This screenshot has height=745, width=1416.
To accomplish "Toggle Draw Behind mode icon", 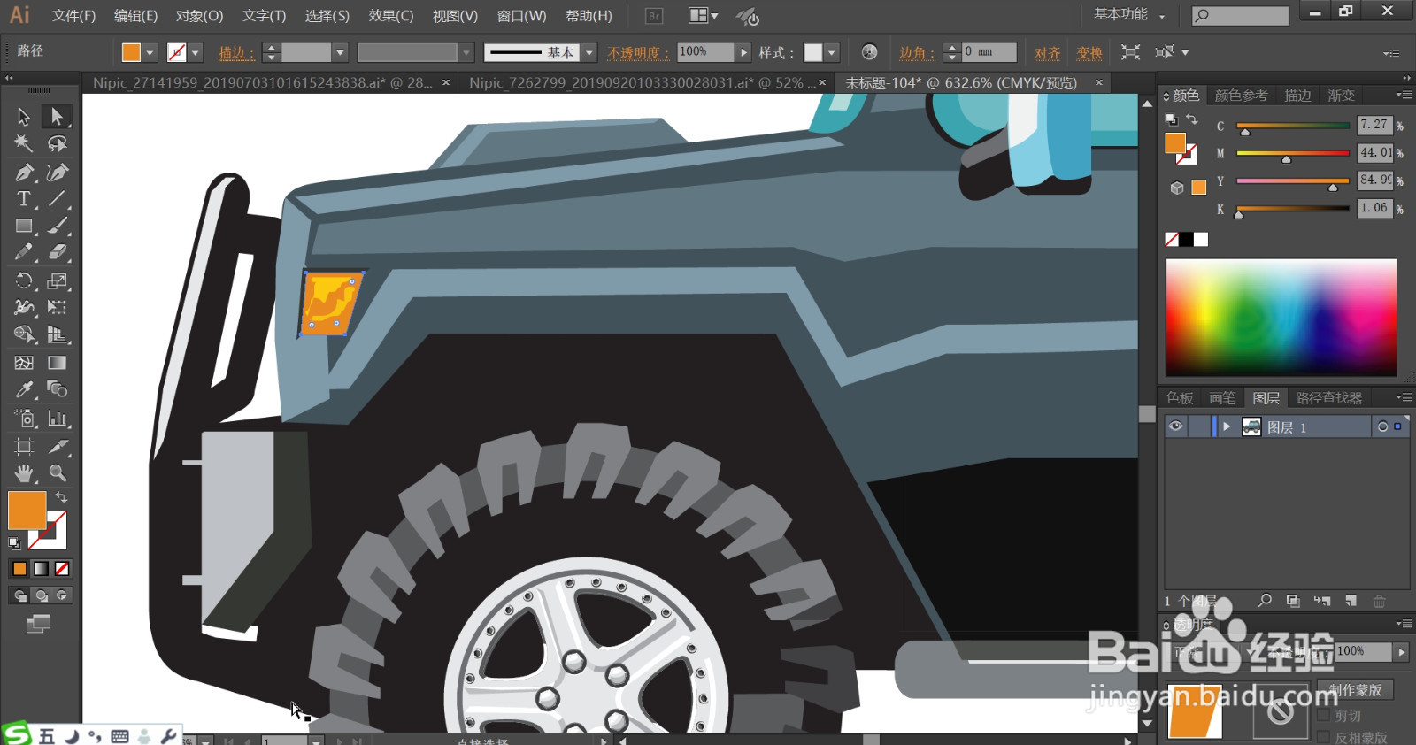I will pos(41,595).
